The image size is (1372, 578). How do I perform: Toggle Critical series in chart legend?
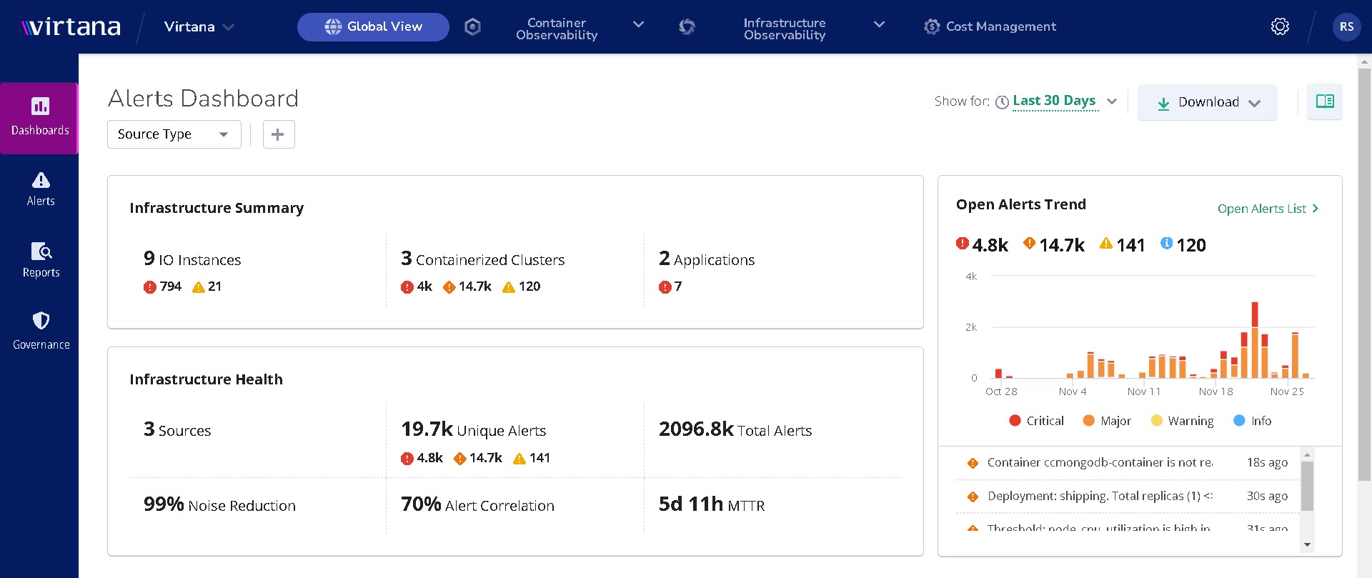[1036, 421]
